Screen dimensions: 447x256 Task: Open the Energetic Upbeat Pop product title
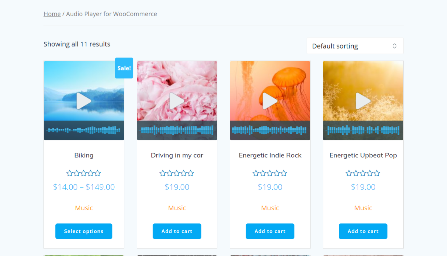tap(363, 155)
